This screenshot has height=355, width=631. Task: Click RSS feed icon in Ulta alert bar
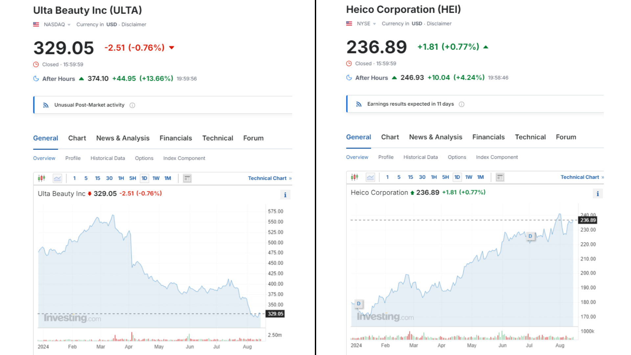pyautogui.click(x=46, y=105)
